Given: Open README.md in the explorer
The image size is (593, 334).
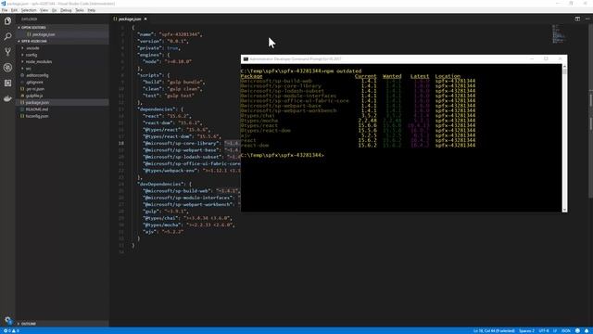Looking at the screenshot, I should pos(37,109).
